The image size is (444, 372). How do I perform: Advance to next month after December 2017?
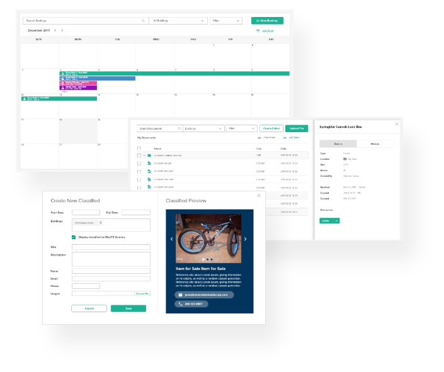coord(62,30)
